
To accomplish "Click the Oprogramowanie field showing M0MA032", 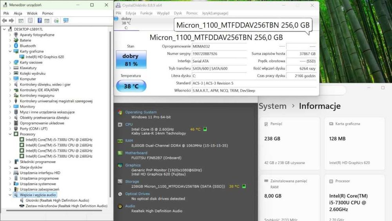I will [219, 46].
